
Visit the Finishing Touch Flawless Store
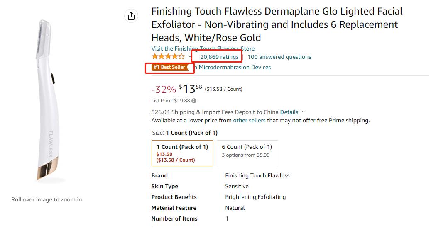[203, 49]
